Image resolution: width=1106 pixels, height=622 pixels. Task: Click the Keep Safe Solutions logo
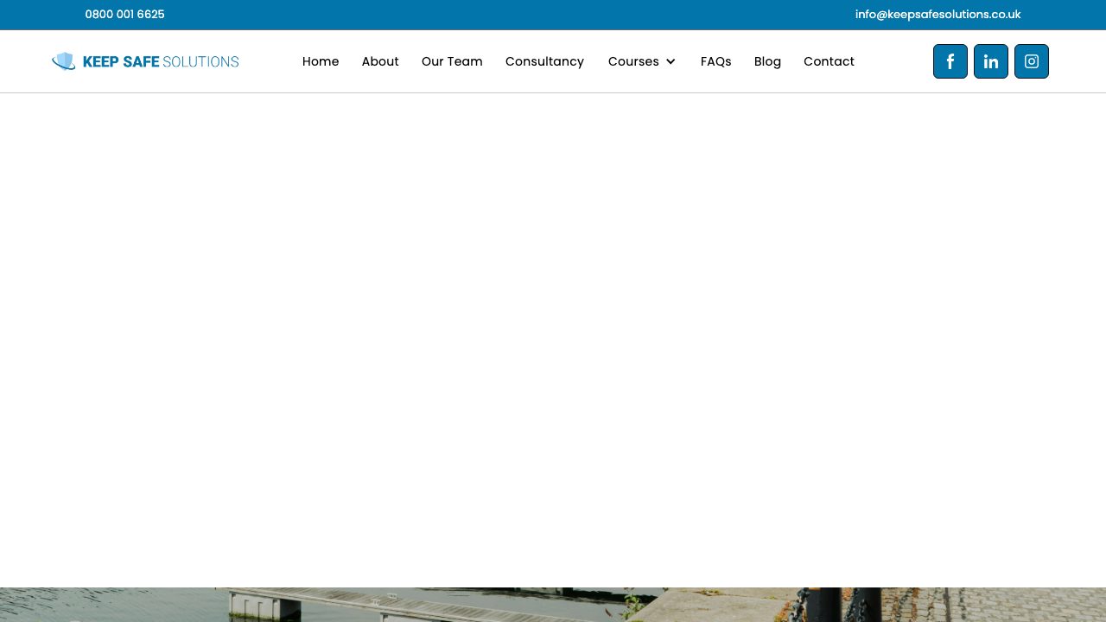click(145, 61)
